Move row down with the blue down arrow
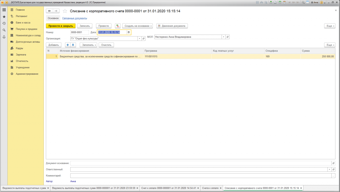 [73, 45]
